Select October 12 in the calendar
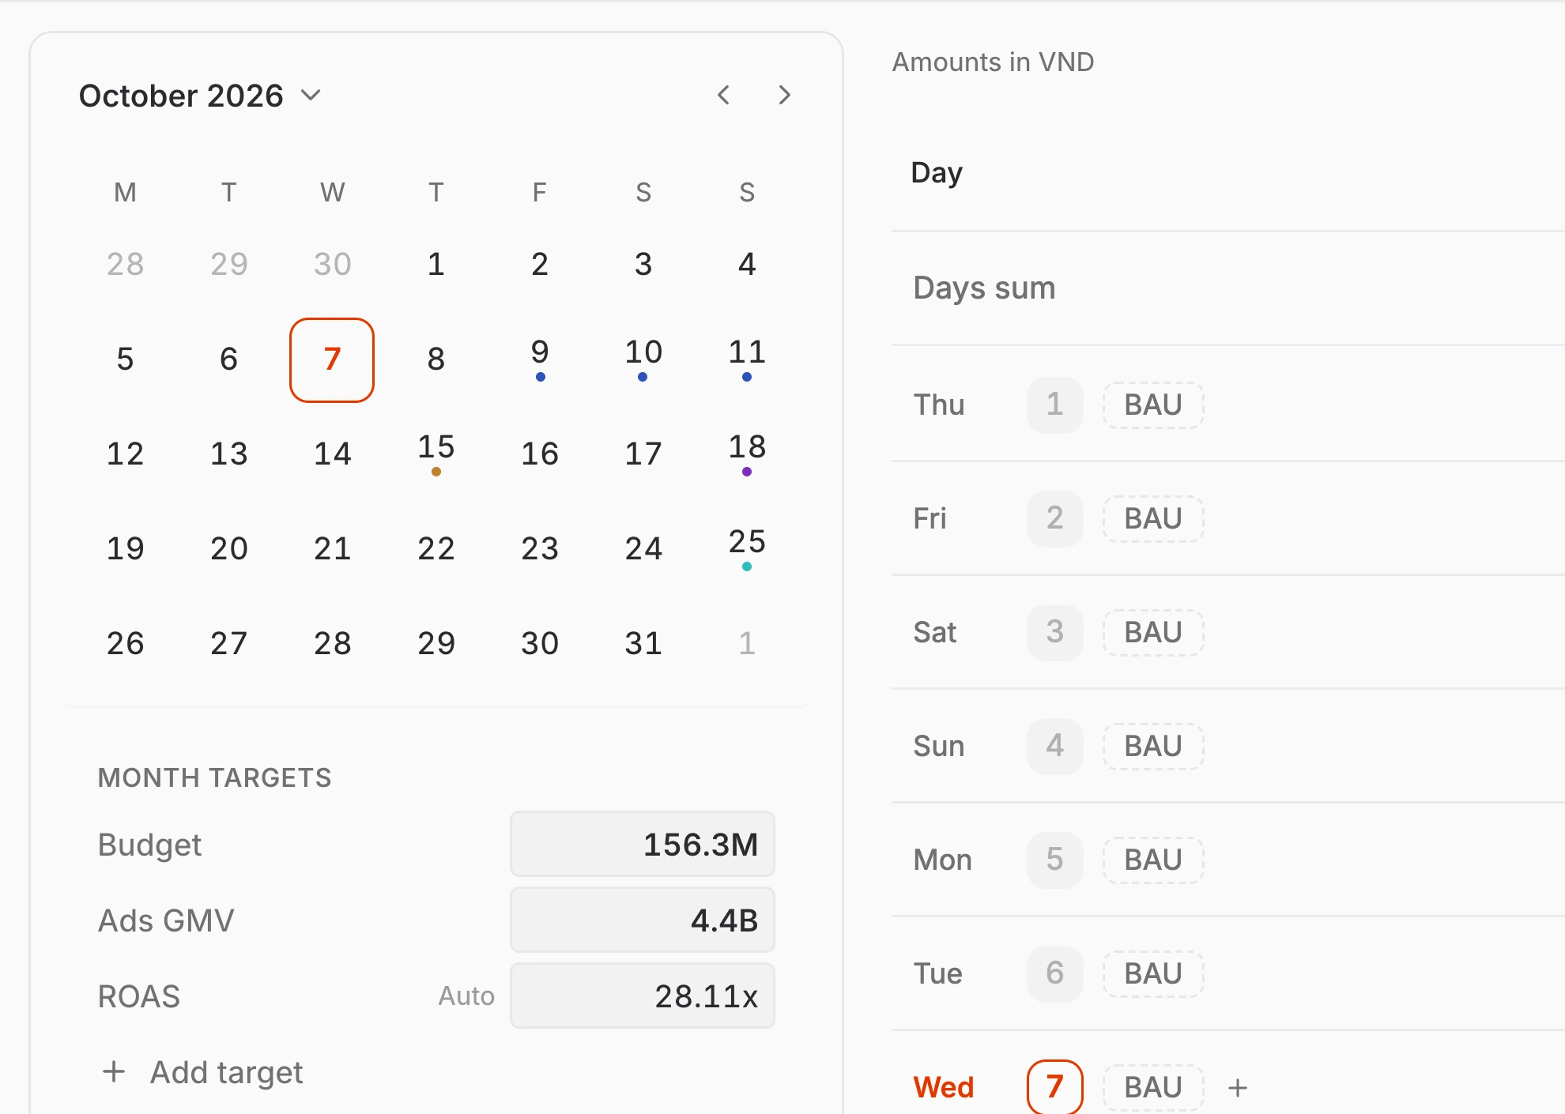The image size is (1565, 1114). click(x=126, y=454)
